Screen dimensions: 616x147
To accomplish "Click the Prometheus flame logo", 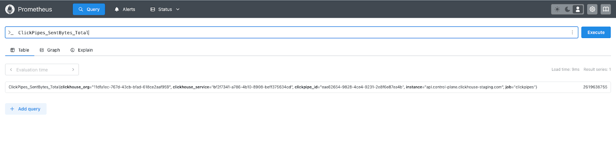I will click(10, 9).
